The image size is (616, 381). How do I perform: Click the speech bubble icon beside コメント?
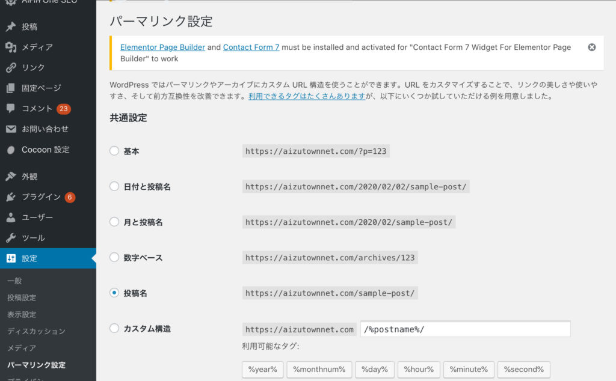pos(11,108)
